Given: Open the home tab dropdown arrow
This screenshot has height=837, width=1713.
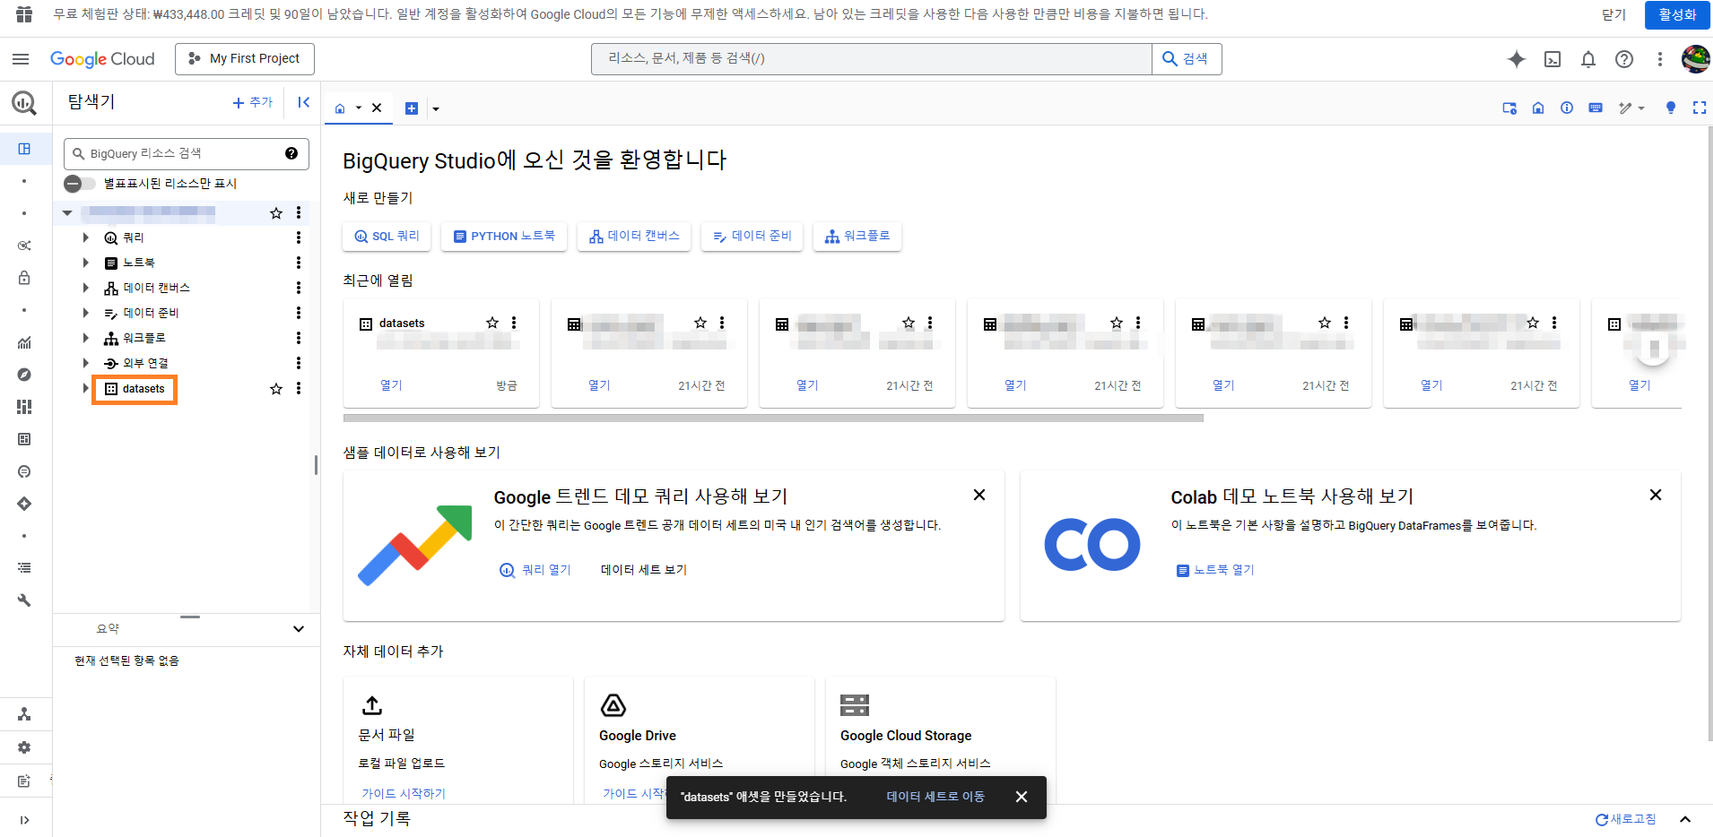Looking at the screenshot, I should coord(359,108).
